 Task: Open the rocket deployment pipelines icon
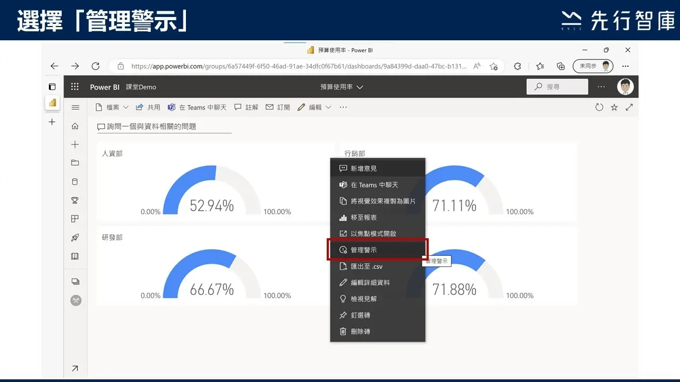[x=75, y=238]
